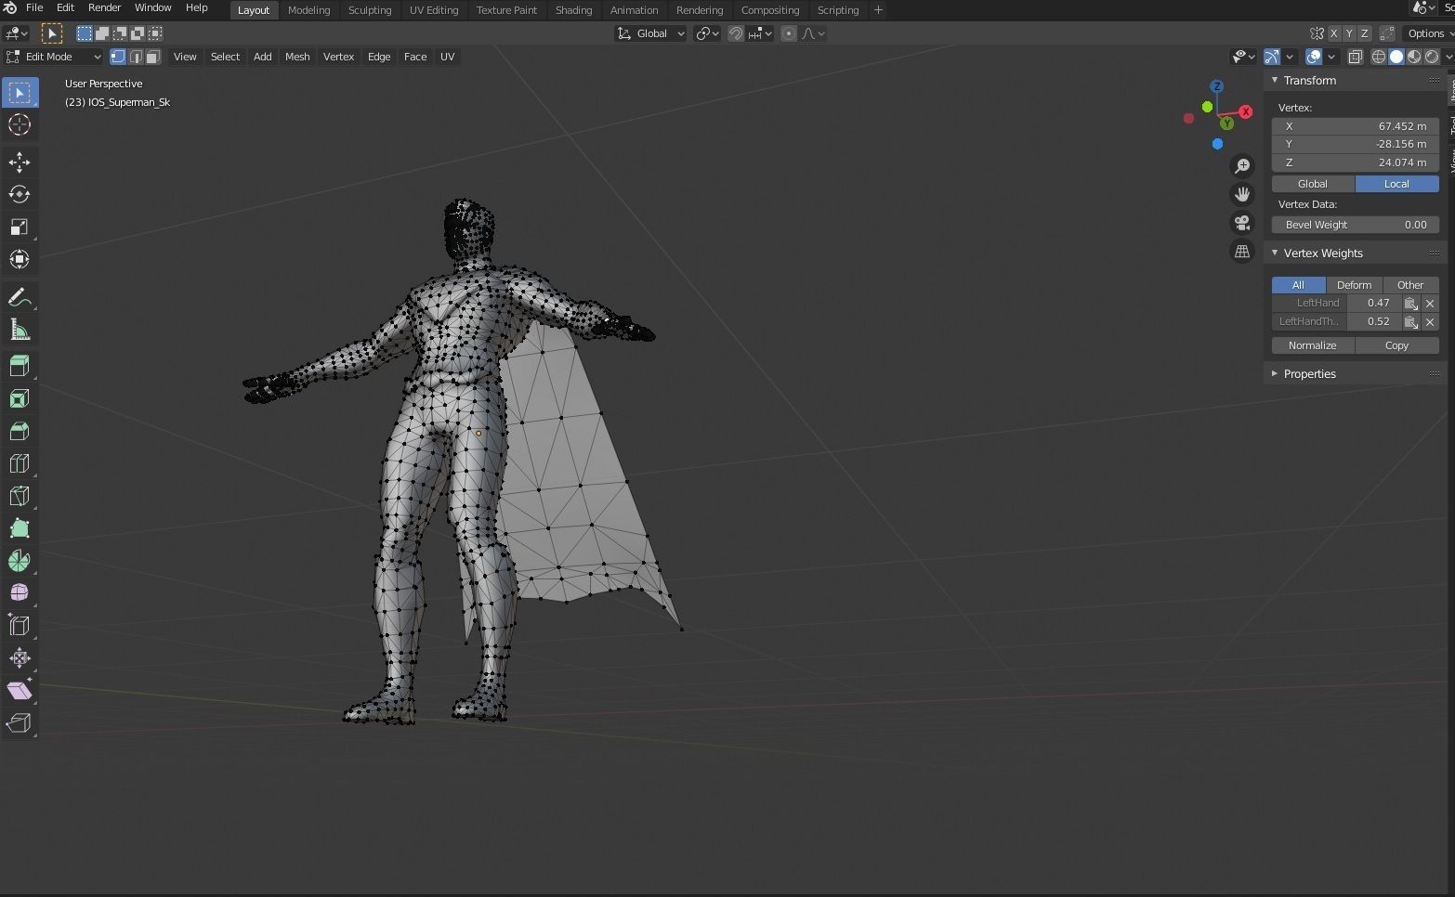Choose the Move tool
The height and width of the screenshot is (897, 1455).
pos(20,162)
